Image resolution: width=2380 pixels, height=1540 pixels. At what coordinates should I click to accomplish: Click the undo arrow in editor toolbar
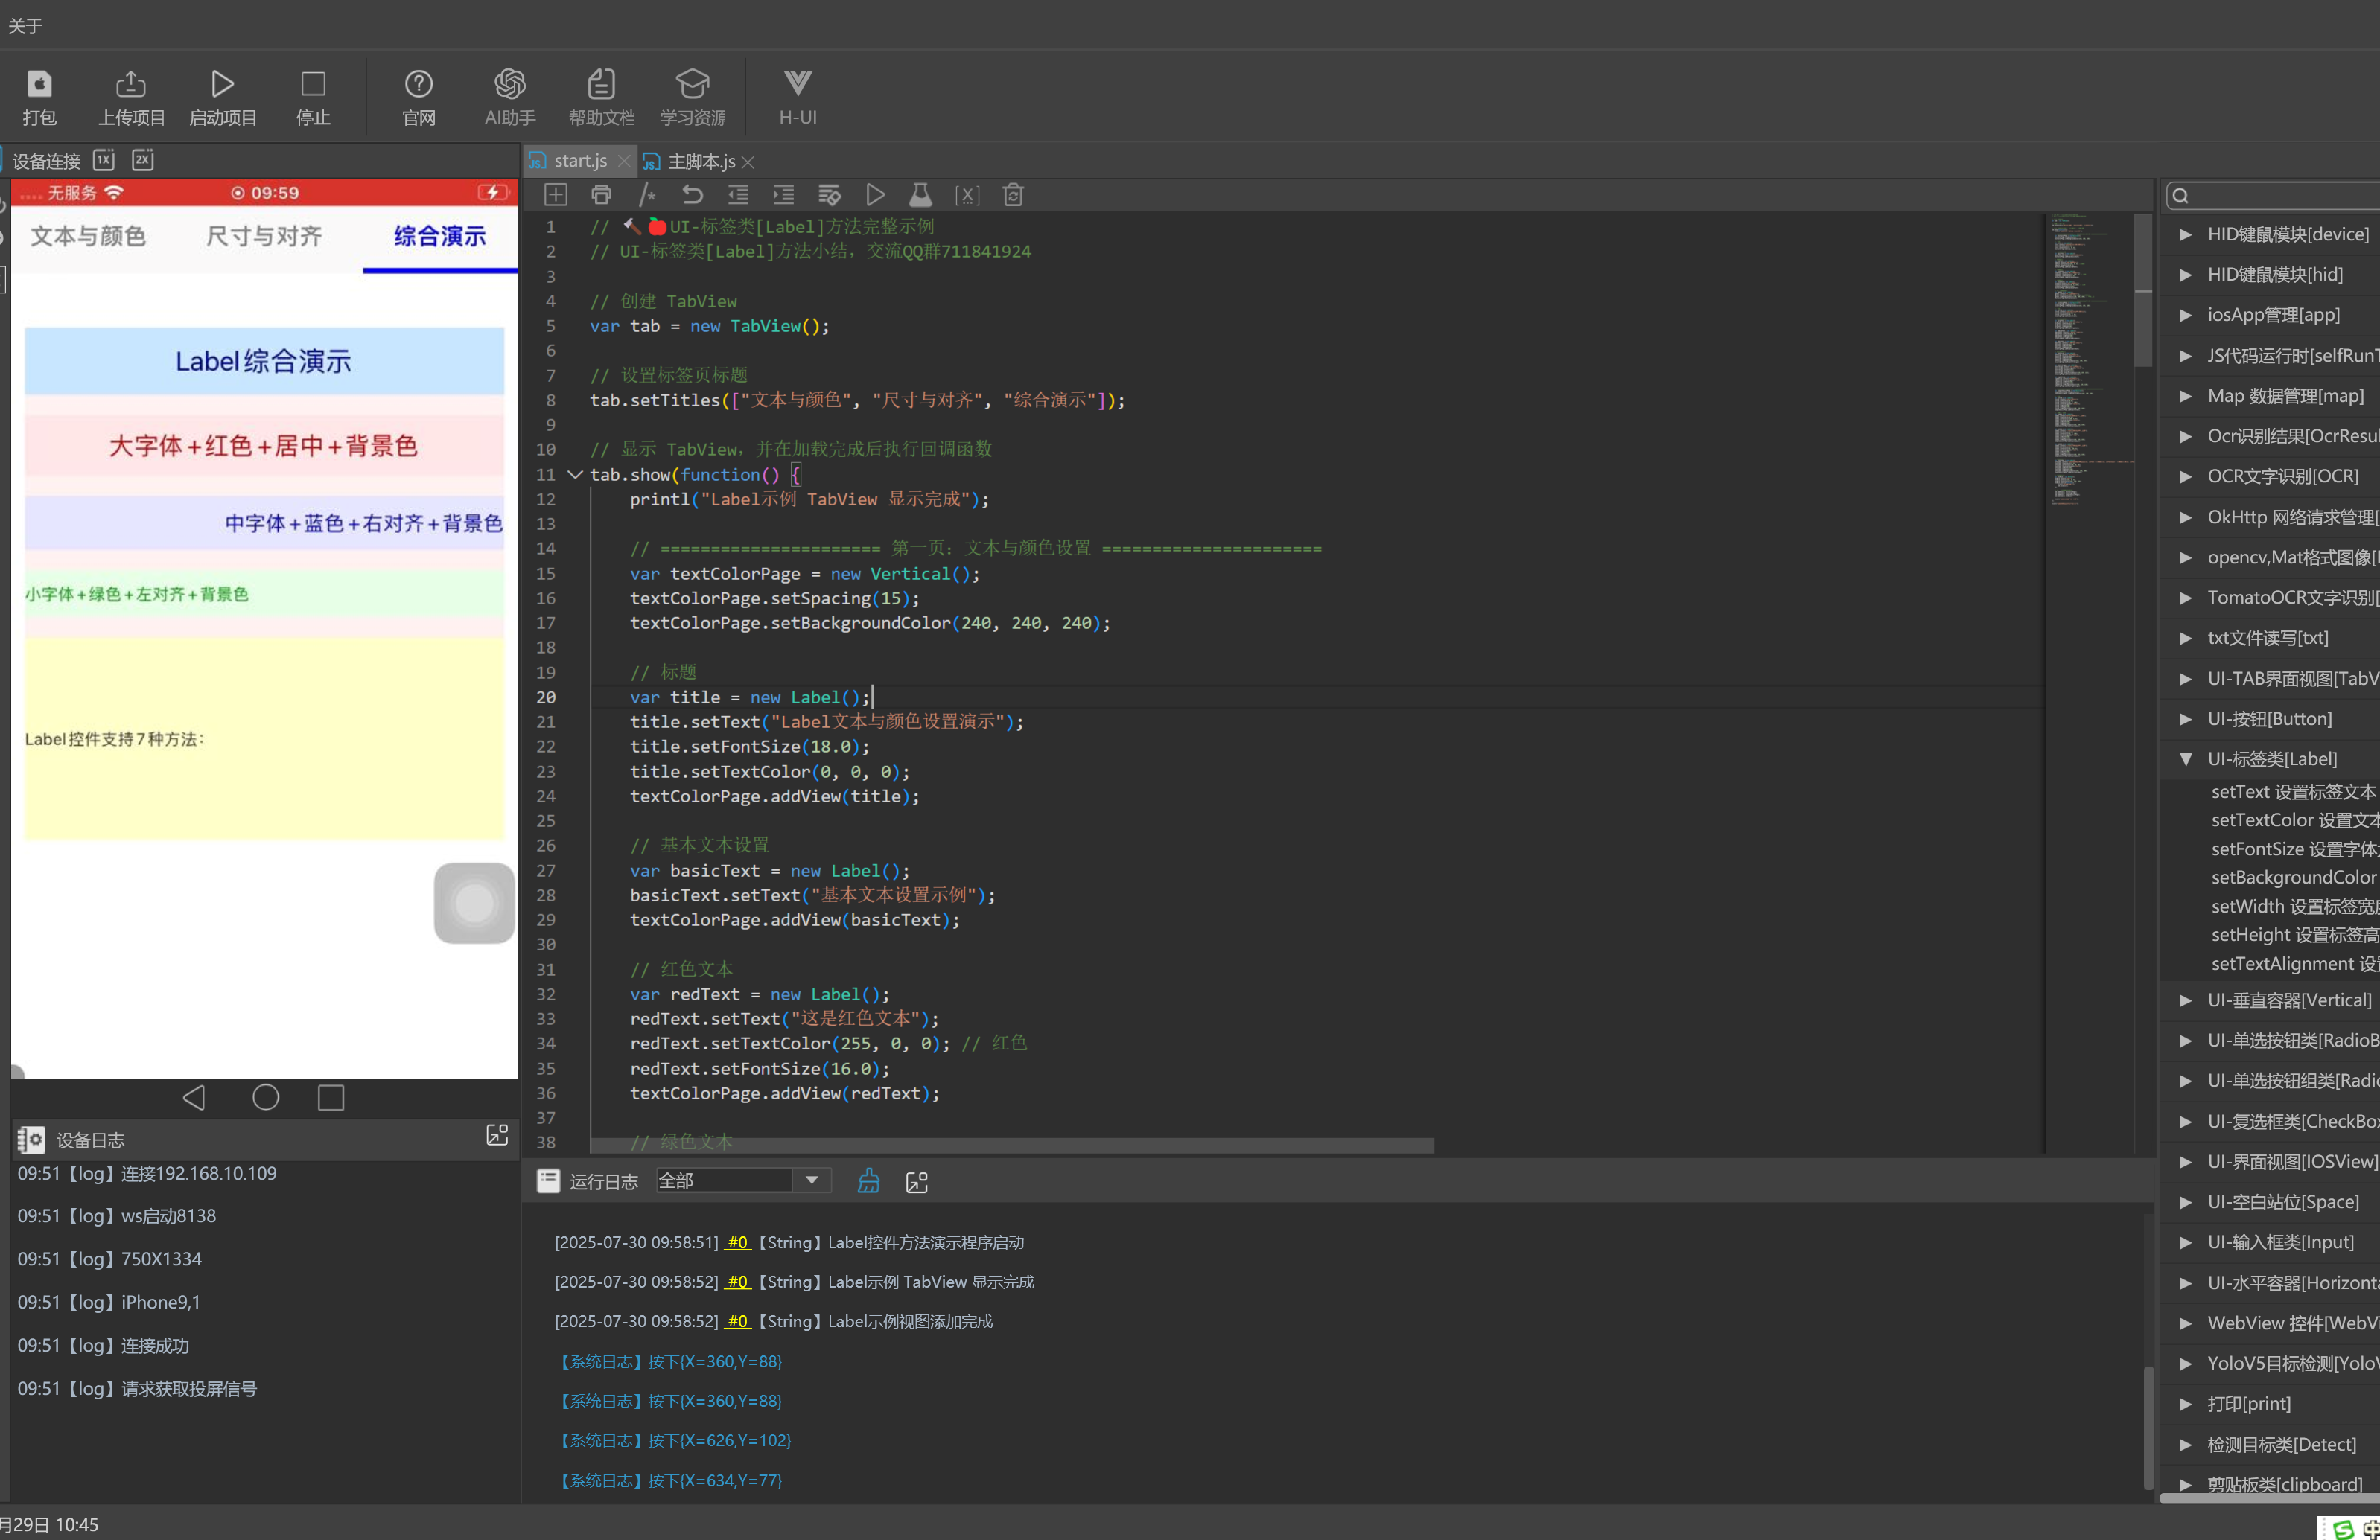pos(692,195)
